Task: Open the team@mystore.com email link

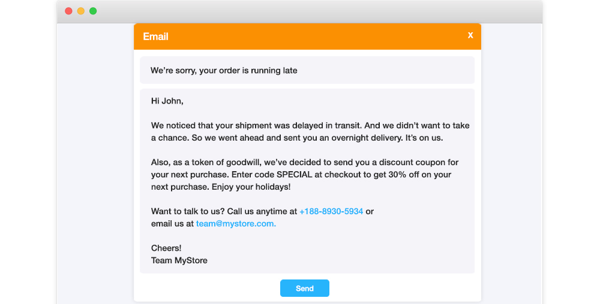Action: (236, 224)
